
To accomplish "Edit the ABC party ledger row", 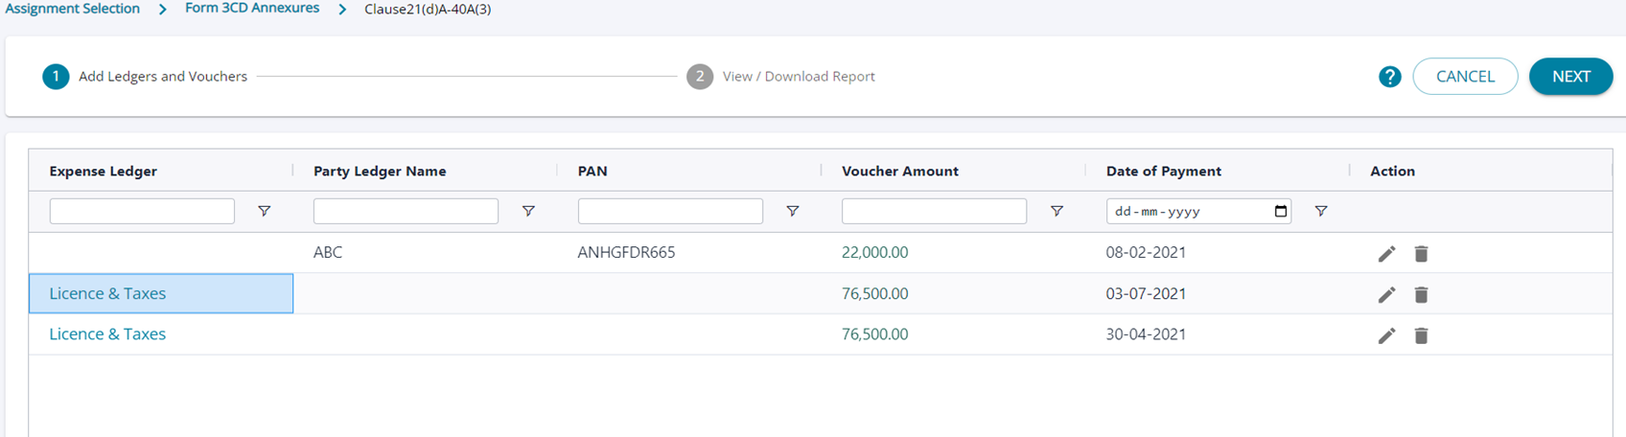I will [x=1386, y=254].
